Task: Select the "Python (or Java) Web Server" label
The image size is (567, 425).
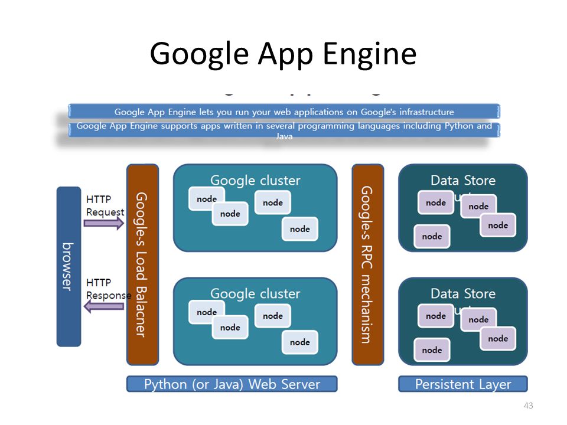Action: click(x=232, y=384)
